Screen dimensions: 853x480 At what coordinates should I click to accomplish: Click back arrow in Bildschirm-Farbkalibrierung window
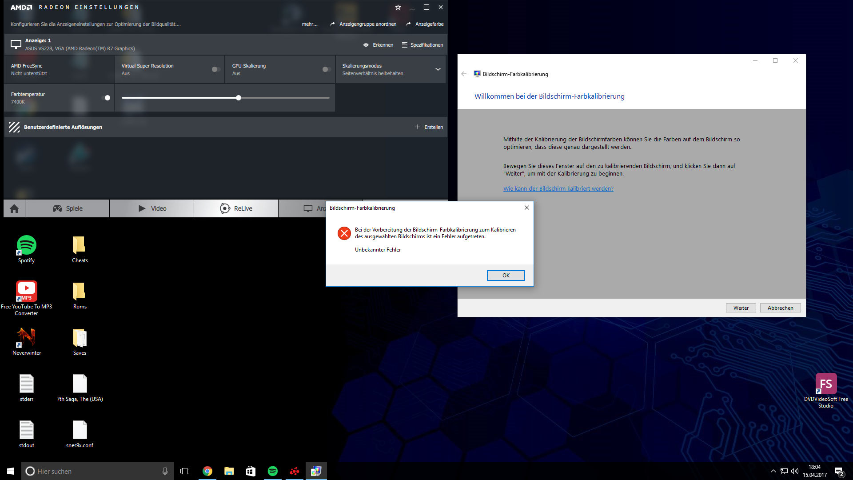pos(464,74)
